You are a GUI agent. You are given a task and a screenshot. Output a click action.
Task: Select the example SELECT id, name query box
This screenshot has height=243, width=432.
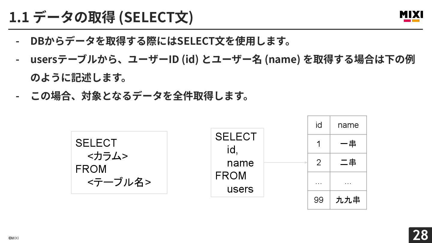pyautogui.click(x=237, y=162)
